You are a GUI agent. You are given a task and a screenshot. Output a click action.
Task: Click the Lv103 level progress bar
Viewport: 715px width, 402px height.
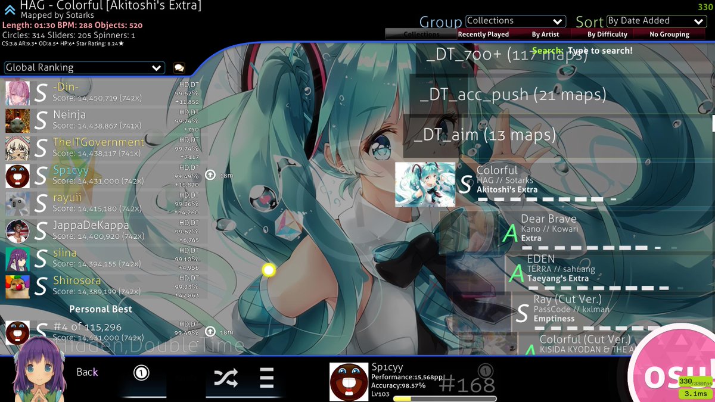tap(444, 399)
